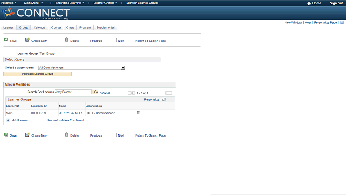Viewport: 346px width, 195px height.
Task: Open grid in new window icon beside Personalize
Action: tap(164, 99)
